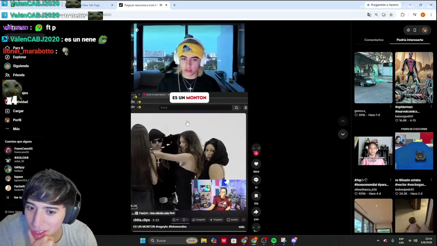Open the XOLOX followed account
This screenshot has width=437, height=246.
coord(17,159)
